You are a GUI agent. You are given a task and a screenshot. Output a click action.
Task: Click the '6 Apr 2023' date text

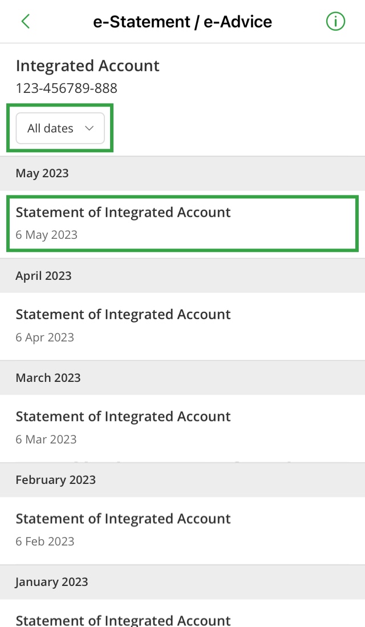click(x=45, y=337)
